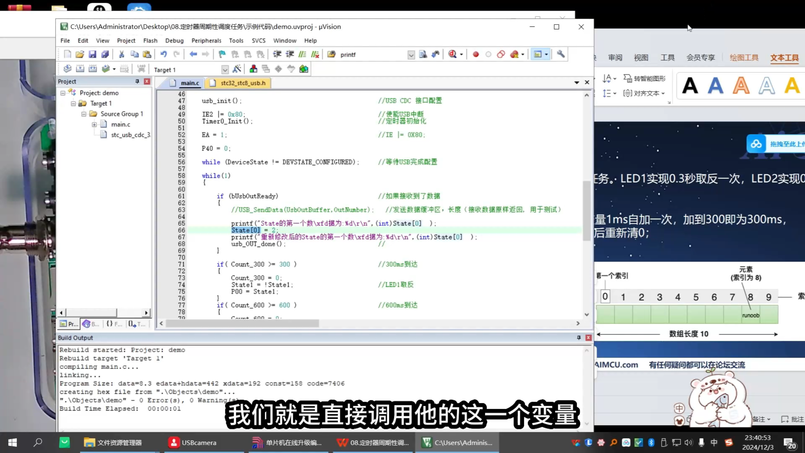Viewport: 805px width, 453px height.
Task: Save all open source files
Action: 105,54
